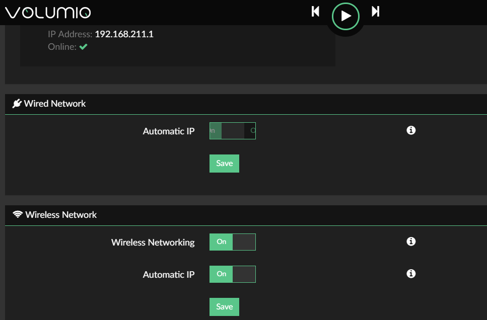Skip to next track
487x320 pixels.
click(x=376, y=12)
